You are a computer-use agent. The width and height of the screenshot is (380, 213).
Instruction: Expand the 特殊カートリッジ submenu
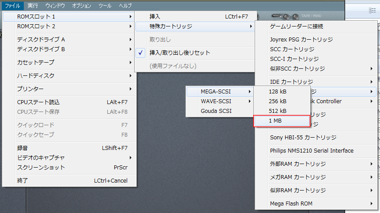(x=195, y=26)
